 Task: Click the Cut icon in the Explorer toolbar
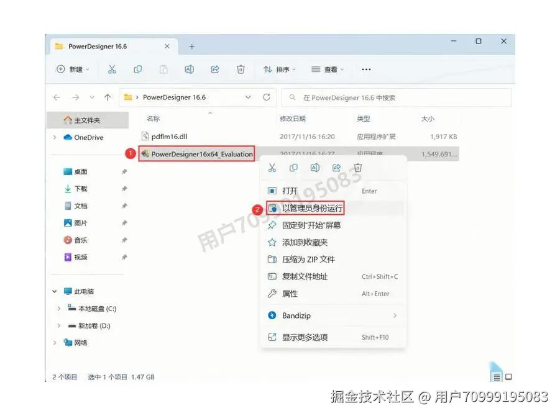pos(112,69)
